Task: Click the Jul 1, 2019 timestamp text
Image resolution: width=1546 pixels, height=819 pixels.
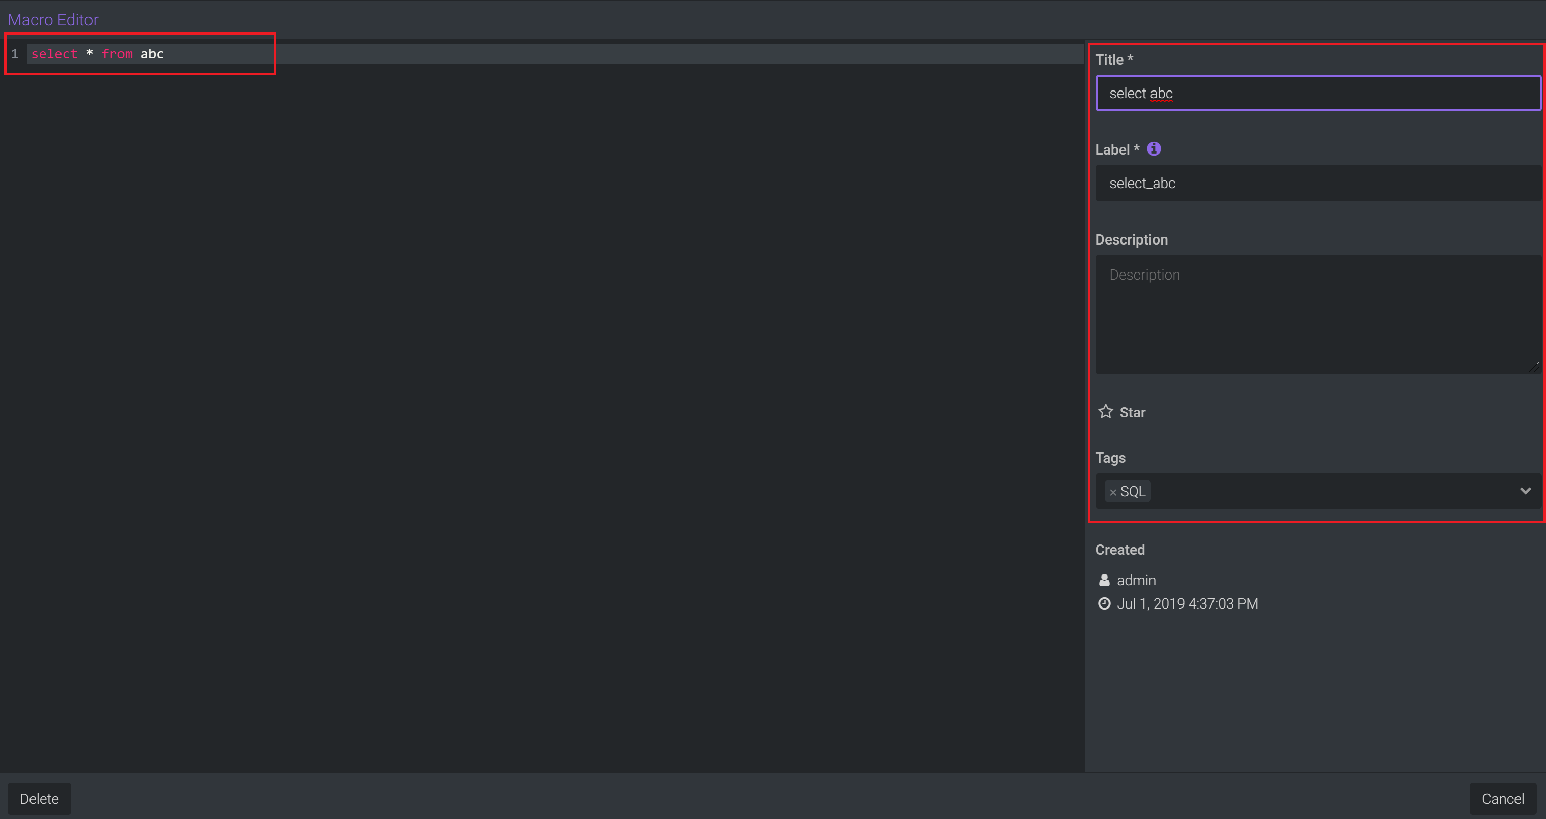Action: coord(1187,603)
